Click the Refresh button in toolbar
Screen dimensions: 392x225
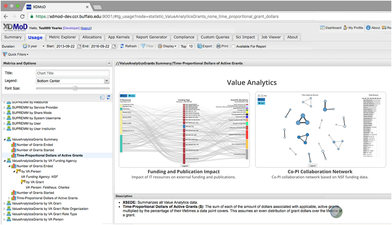pyautogui.click(x=128, y=46)
